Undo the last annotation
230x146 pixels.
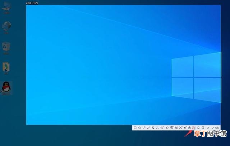(x=167, y=128)
